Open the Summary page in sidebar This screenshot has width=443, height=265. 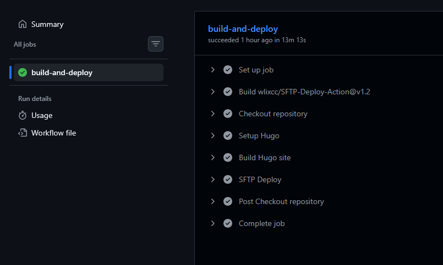coord(47,24)
